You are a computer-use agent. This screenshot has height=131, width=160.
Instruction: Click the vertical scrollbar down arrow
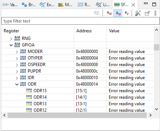[156, 109]
